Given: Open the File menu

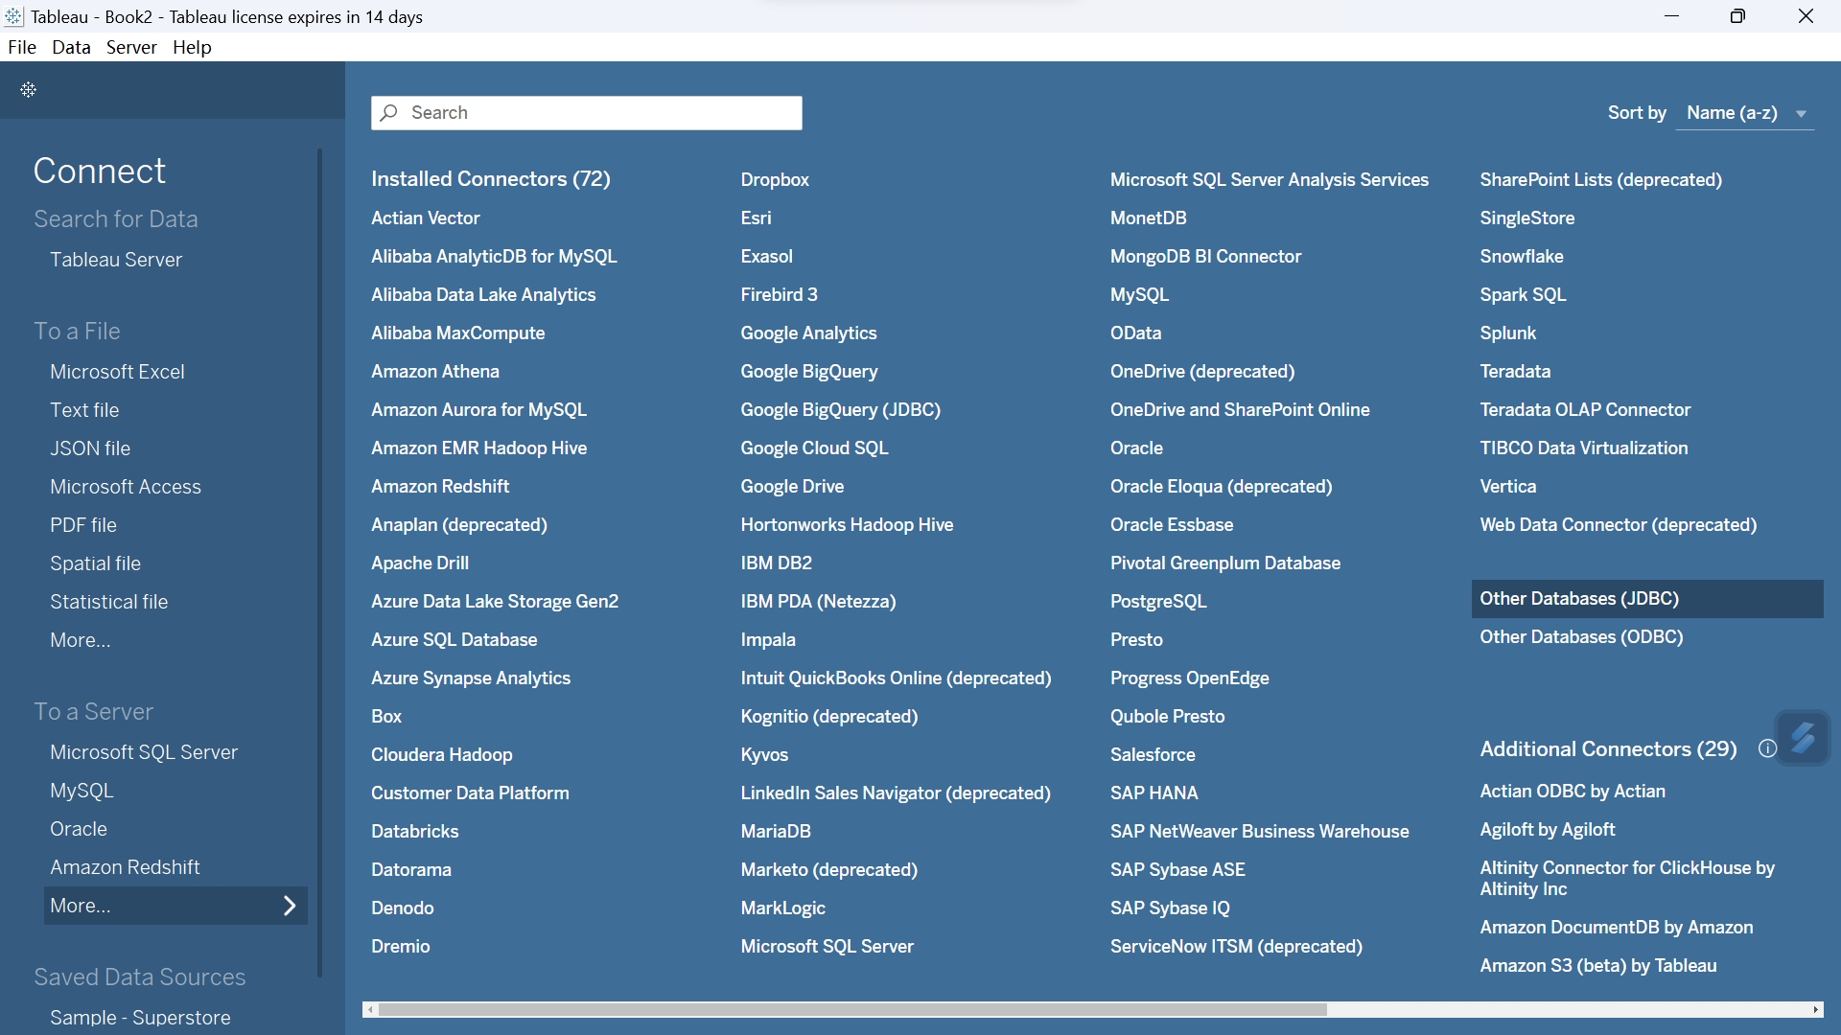Looking at the screenshot, I should pos(21,47).
